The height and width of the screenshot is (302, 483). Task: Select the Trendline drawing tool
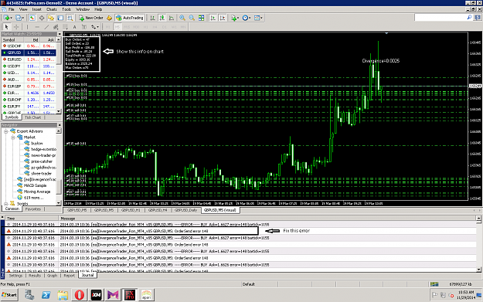46,27
